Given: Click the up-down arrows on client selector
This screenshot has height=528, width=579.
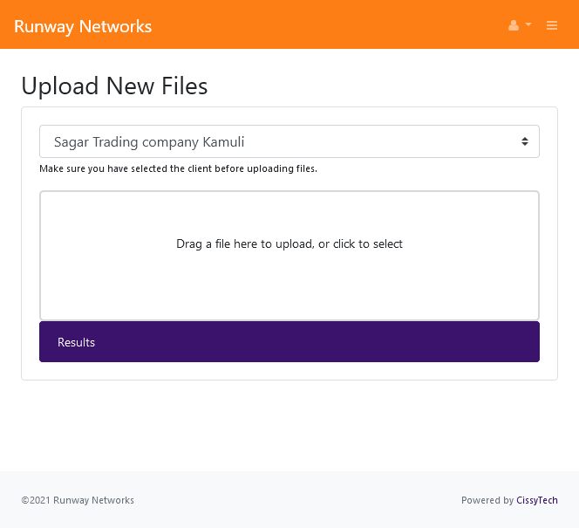Looking at the screenshot, I should (x=525, y=141).
